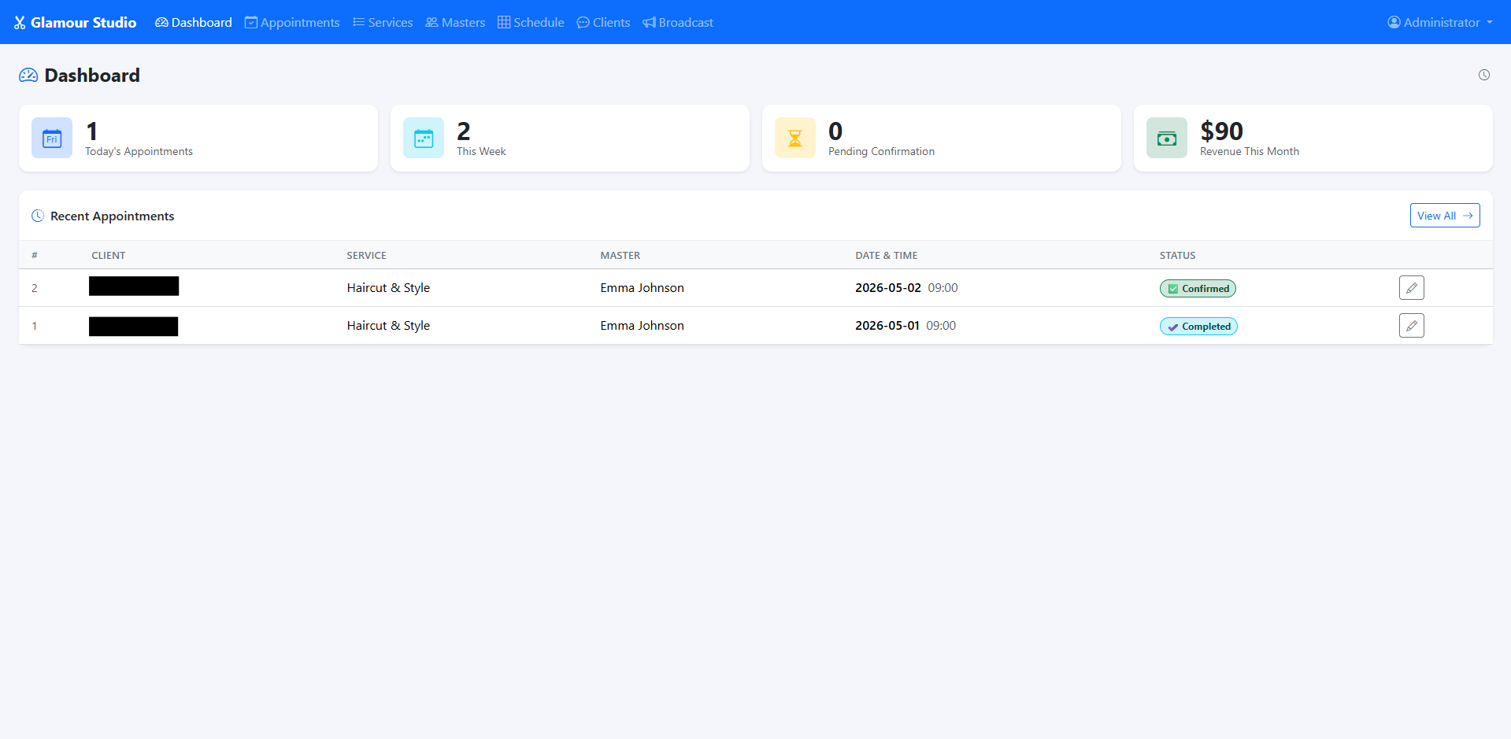Click the Pending Confirmation hourglass icon
The image size is (1511, 739).
tap(795, 138)
